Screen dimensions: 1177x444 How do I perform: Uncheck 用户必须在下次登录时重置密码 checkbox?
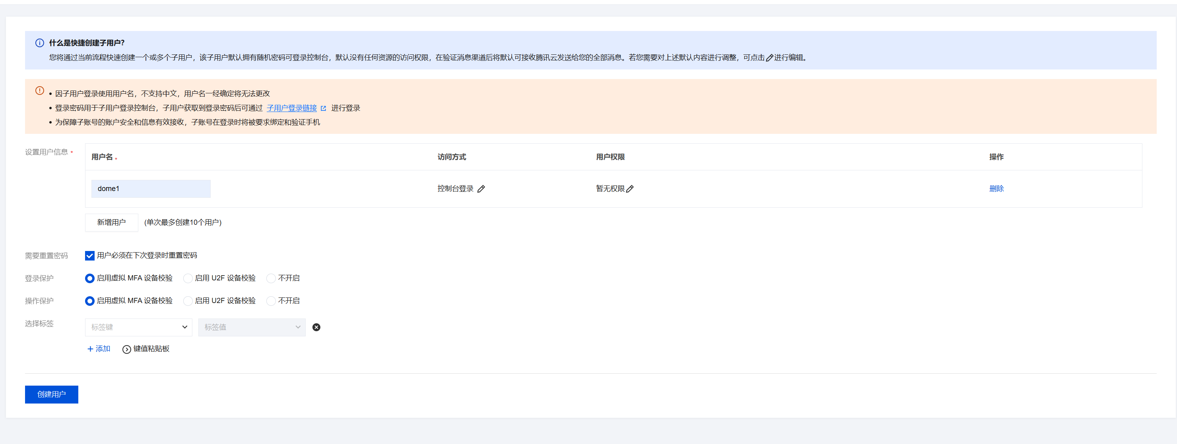[x=89, y=255]
